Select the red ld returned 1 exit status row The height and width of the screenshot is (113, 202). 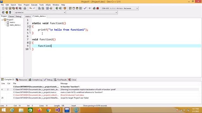100,95
